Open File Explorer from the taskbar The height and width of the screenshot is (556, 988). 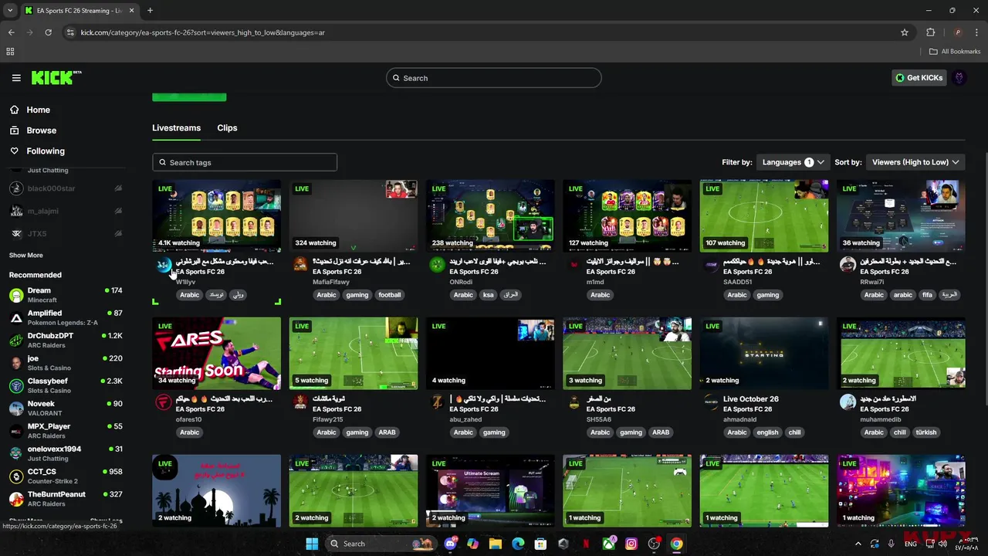[x=496, y=544]
